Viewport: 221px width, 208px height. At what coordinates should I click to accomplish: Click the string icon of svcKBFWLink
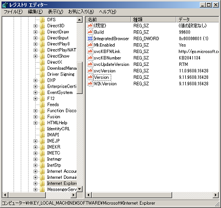(90, 51)
